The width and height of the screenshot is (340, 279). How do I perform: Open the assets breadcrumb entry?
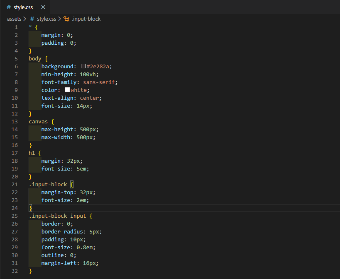point(12,19)
